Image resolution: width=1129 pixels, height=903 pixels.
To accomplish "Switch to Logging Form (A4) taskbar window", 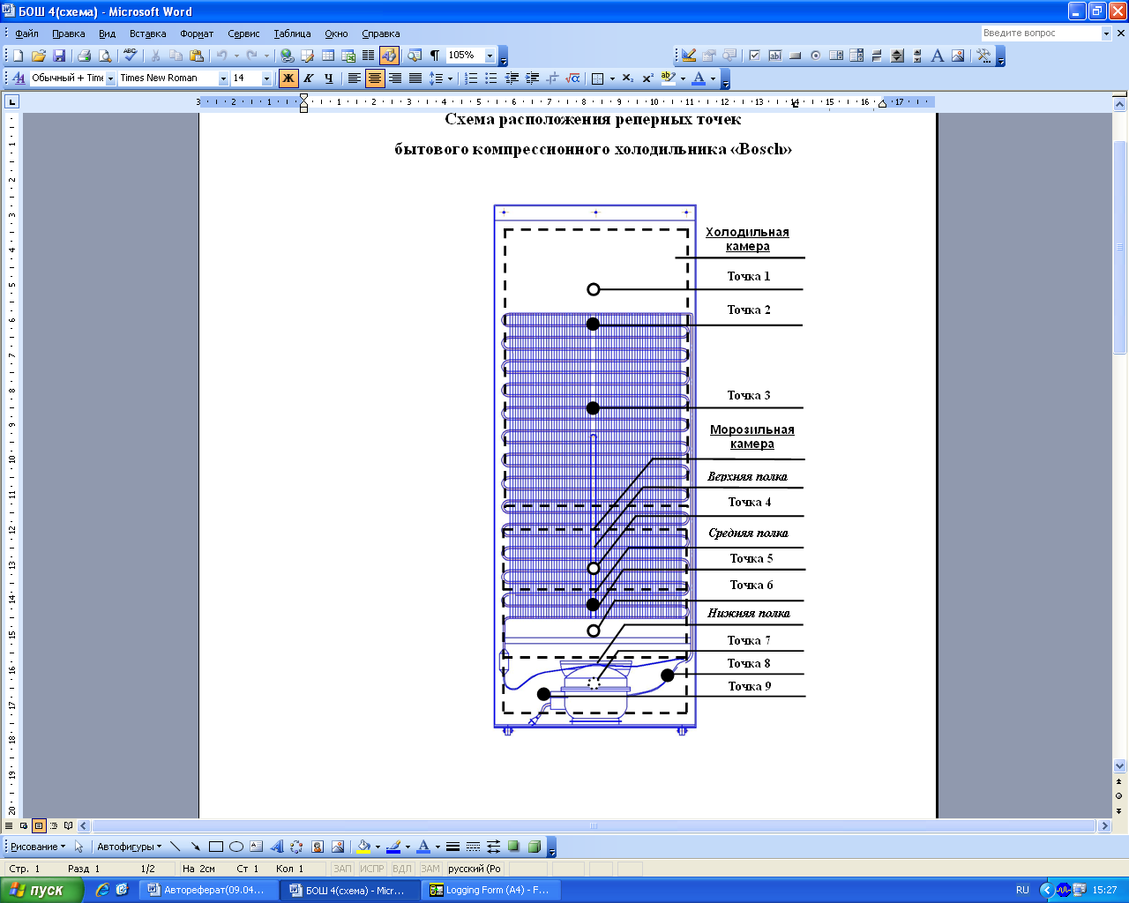I will click(490, 890).
